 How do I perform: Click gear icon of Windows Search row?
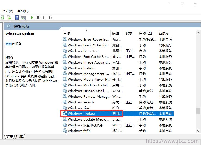pos(65,102)
